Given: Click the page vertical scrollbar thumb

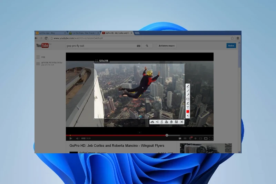Looking at the screenshot, I should [239, 56].
